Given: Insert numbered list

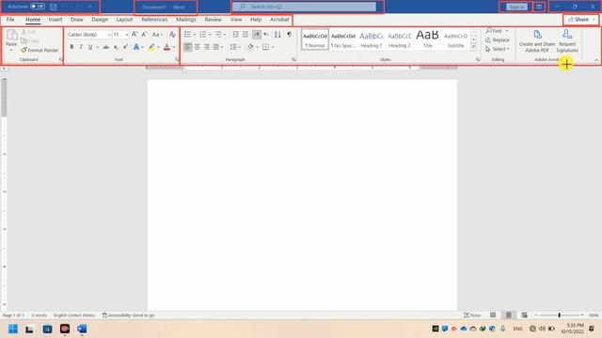Looking at the screenshot, I should pos(203,35).
